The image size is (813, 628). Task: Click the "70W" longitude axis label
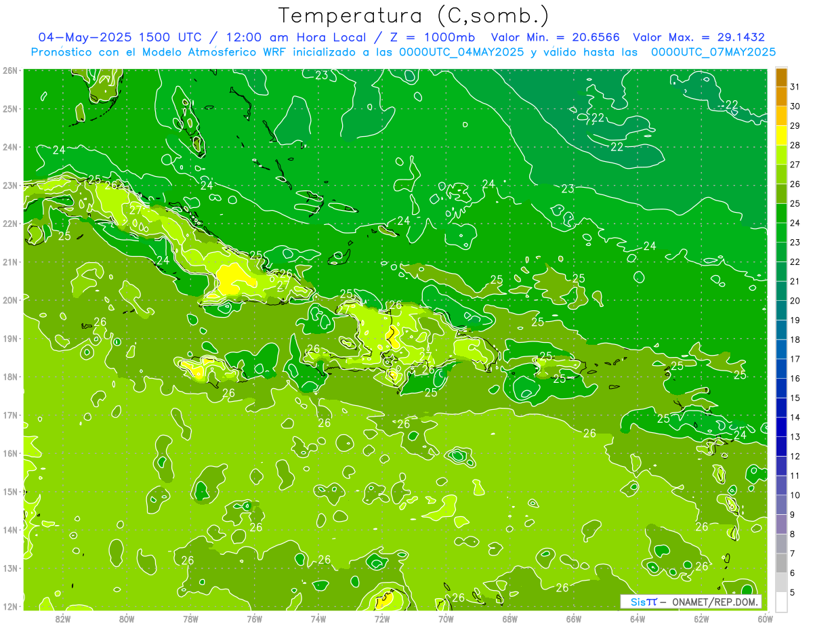tap(446, 619)
